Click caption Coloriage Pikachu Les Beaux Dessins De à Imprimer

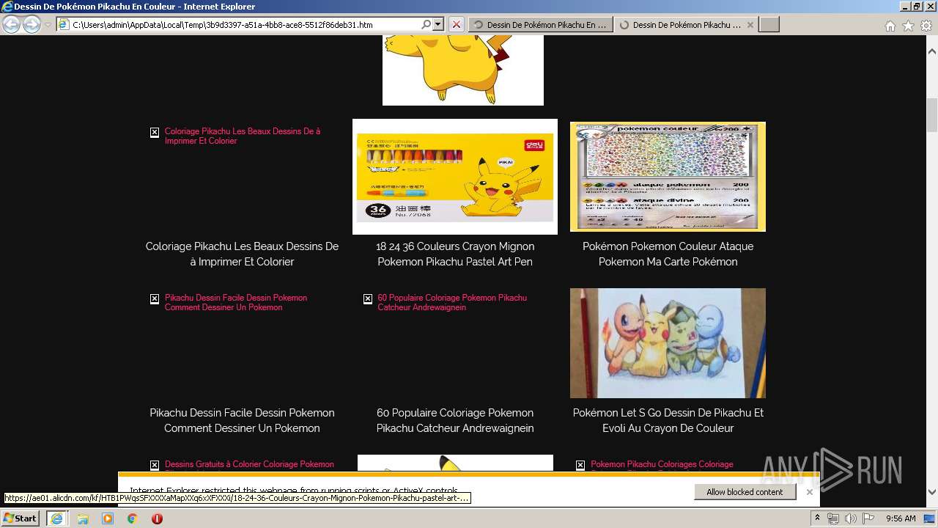pos(242,254)
